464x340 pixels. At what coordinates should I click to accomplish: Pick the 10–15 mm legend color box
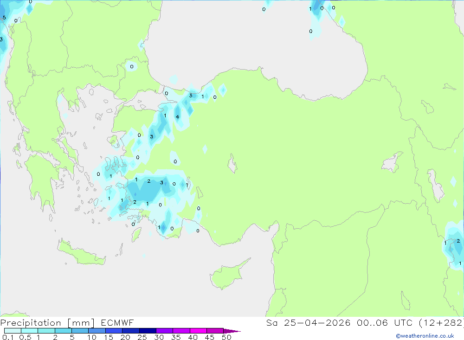(97, 331)
